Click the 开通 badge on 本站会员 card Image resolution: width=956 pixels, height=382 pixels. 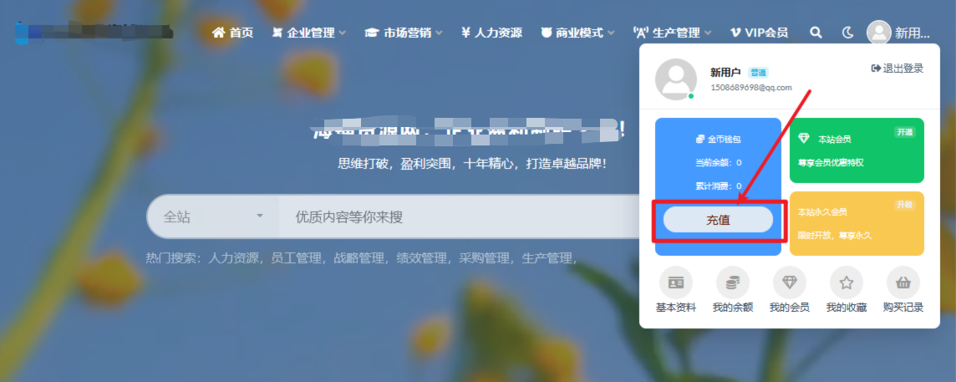click(x=905, y=132)
